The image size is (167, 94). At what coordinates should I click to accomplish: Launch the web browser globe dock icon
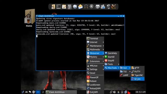[x=75, y=7]
